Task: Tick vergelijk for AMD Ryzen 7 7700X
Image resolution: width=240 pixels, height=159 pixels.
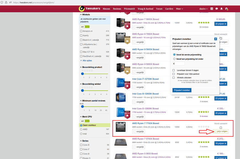Action: 134,132
